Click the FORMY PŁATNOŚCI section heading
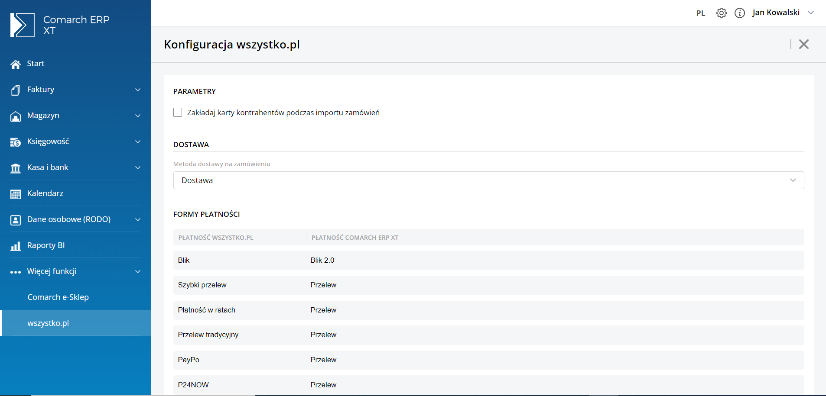 tap(206, 214)
